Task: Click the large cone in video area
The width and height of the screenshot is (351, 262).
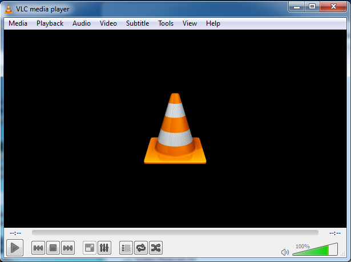Action: pos(175,128)
